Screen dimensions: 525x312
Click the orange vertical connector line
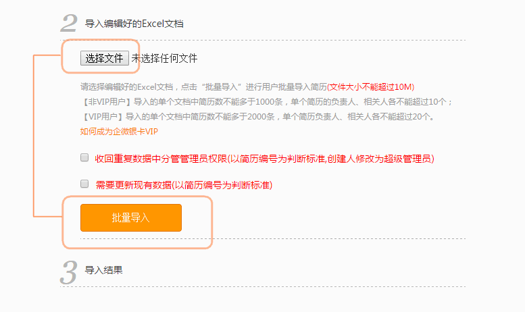(x=34, y=136)
